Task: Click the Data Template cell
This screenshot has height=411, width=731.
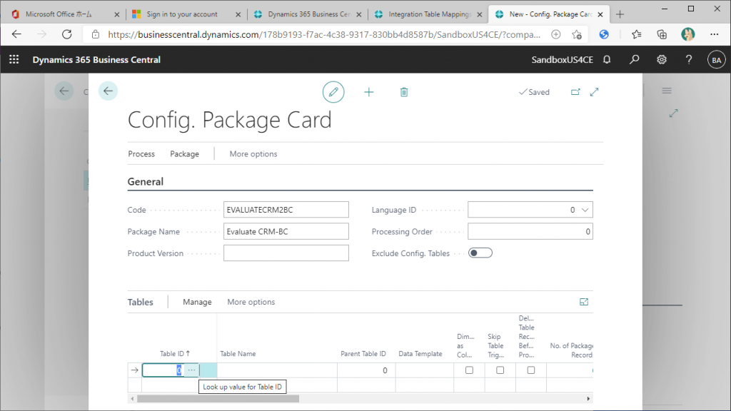Action: [424, 370]
